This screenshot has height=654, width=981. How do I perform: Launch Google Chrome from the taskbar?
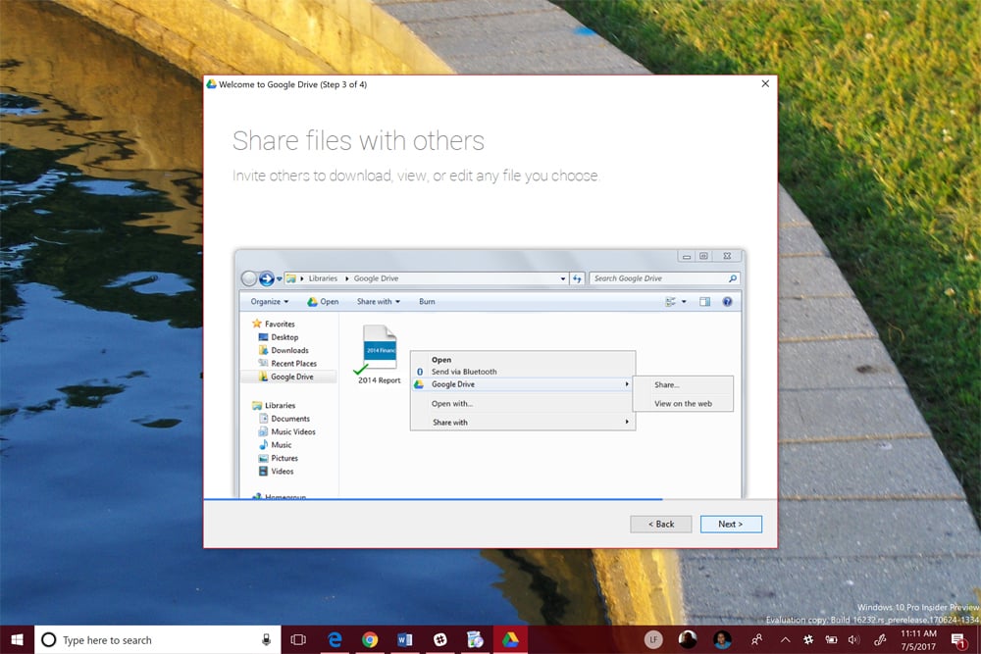pos(370,639)
